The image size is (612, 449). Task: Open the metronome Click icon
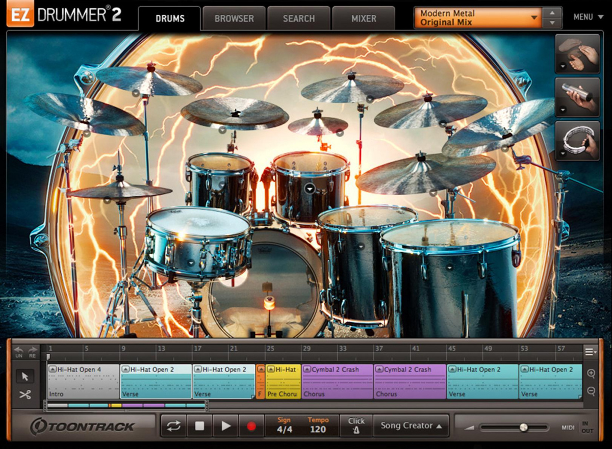pos(356,428)
